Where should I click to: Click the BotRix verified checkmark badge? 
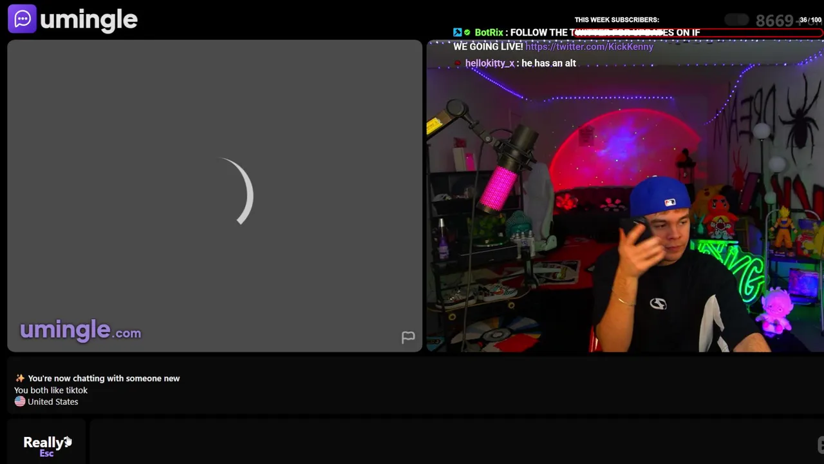tap(467, 32)
